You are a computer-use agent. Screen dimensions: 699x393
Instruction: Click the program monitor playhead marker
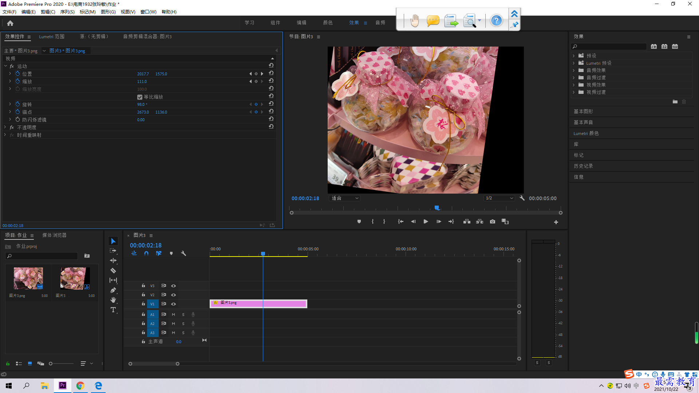coord(437,208)
